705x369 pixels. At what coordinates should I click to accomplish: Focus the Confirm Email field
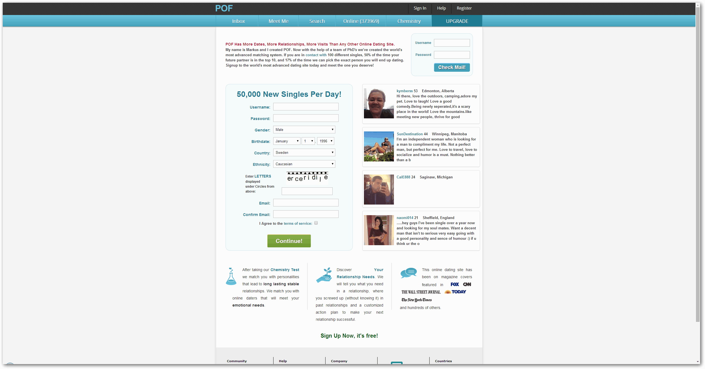coord(306,214)
